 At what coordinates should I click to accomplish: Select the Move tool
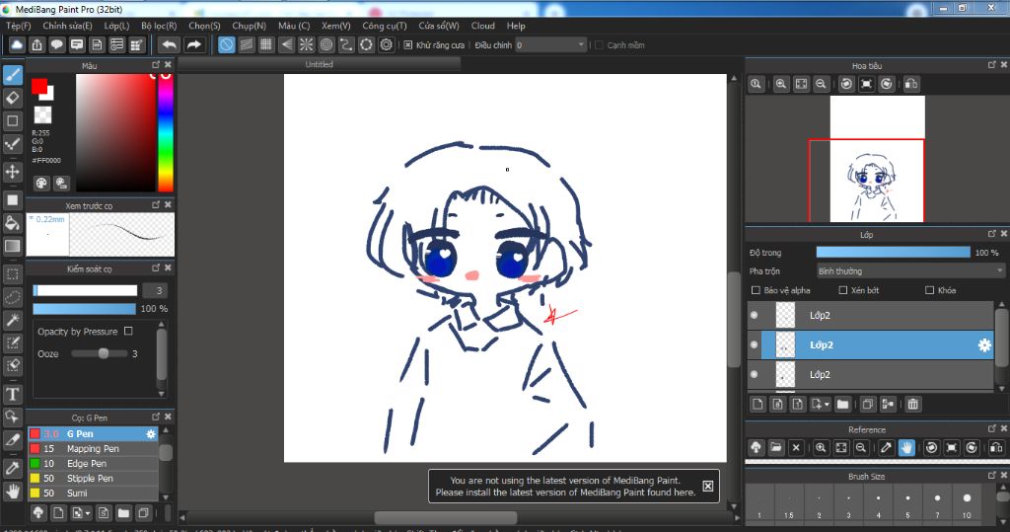[12, 172]
